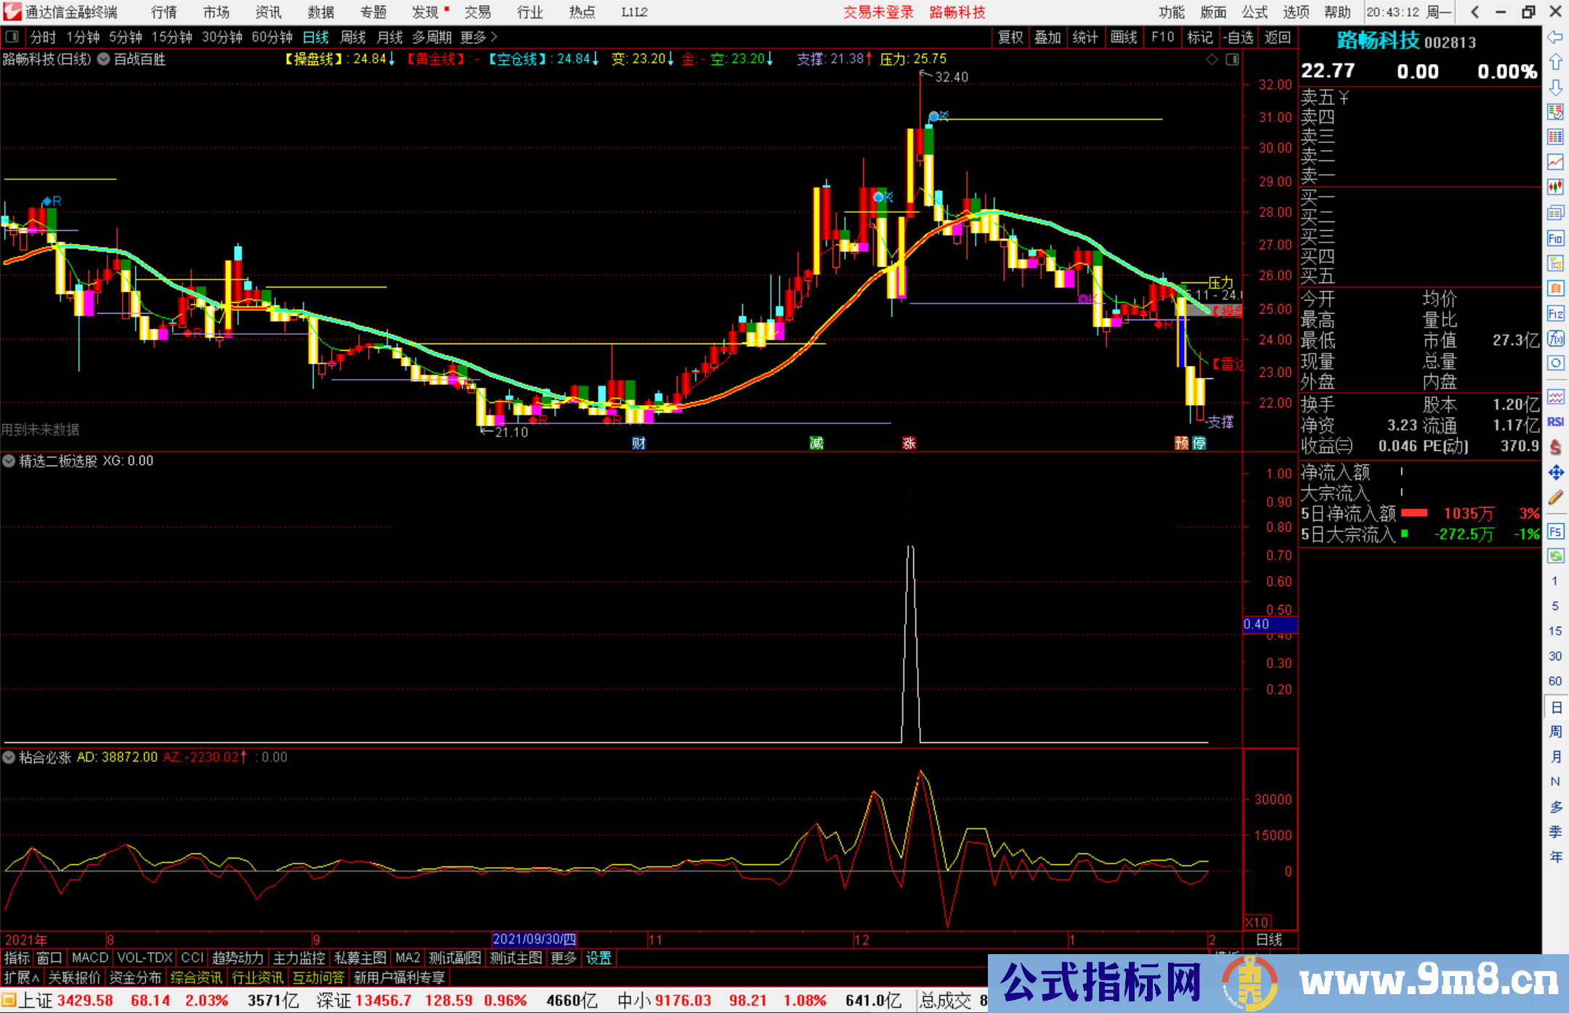Click the candlestick chart icon in sidebar

(1555, 187)
